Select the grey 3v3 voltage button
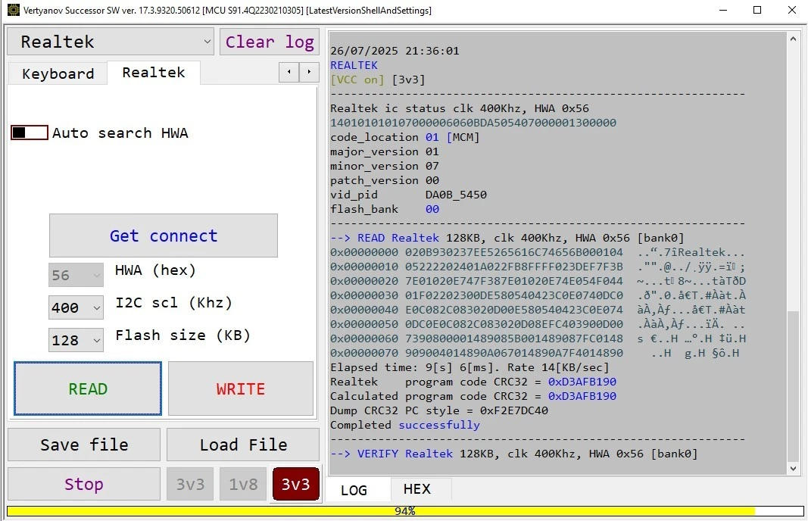Screen dimensions: 808x521 click(x=190, y=485)
